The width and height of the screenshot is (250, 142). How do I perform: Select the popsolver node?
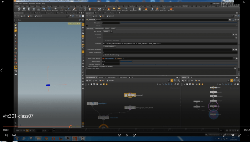click(x=104, y=118)
